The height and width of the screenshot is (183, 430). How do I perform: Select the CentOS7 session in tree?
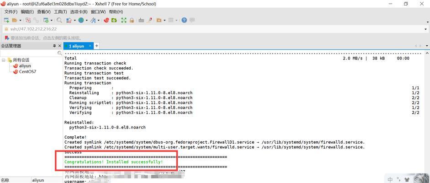coord(28,72)
